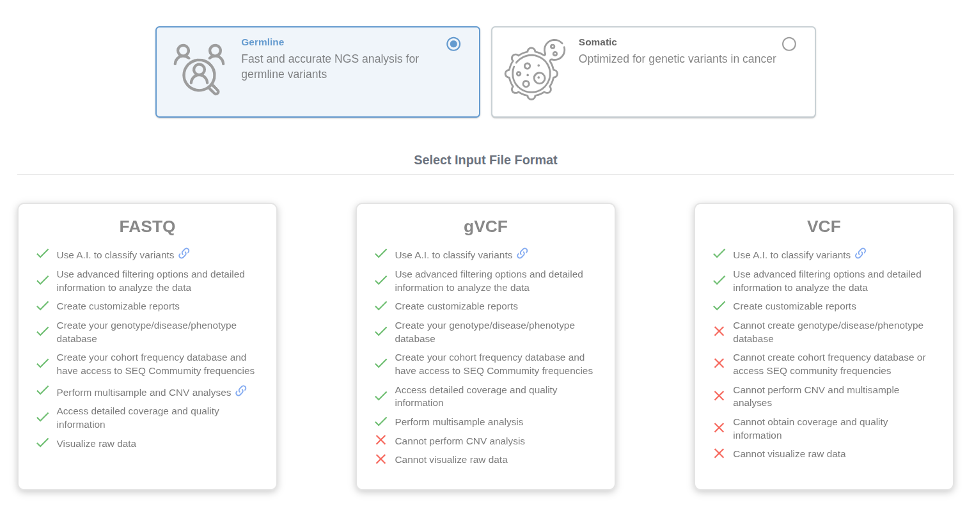Click the Somatic cancer cell icon
The image size is (974, 509).
coord(534,70)
